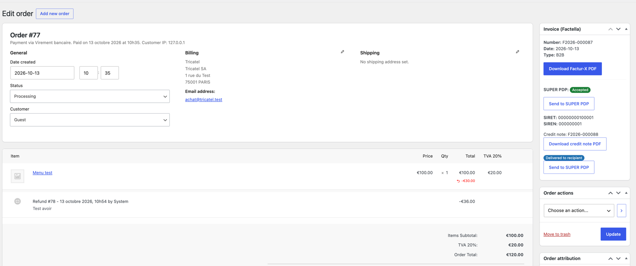This screenshot has height=266, width=636.
Task: Click No shipping address set text
Action: point(385,62)
